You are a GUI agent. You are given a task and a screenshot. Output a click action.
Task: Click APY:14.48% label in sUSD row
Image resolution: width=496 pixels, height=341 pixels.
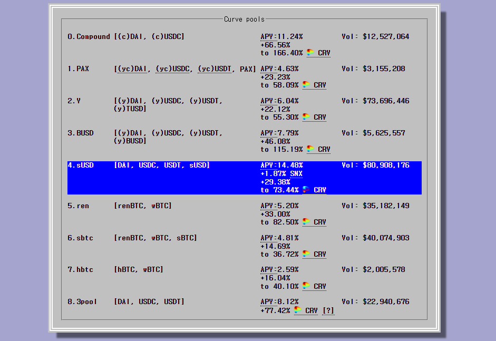pyautogui.click(x=281, y=165)
